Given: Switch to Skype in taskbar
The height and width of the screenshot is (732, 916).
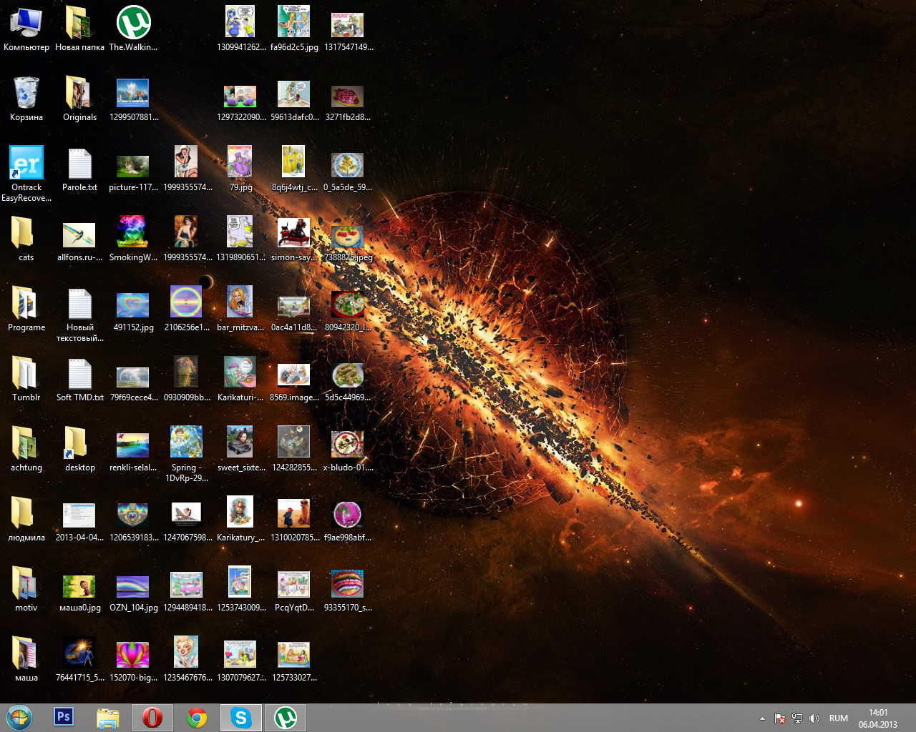Looking at the screenshot, I should click(241, 718).
